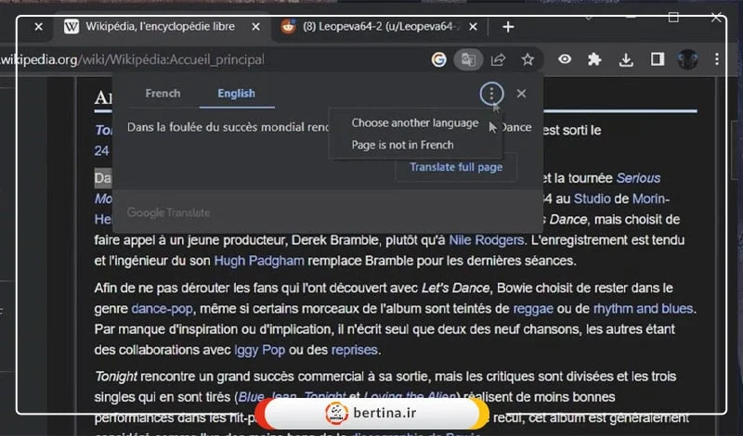743x436 pixels.
Task: Open a new browser tab
Action: click(x=507, y=27)
